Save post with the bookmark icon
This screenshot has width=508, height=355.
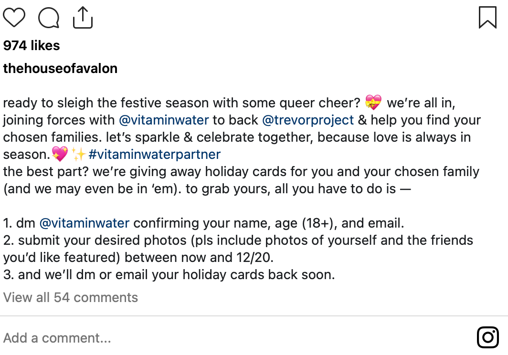tap(487, 18)
